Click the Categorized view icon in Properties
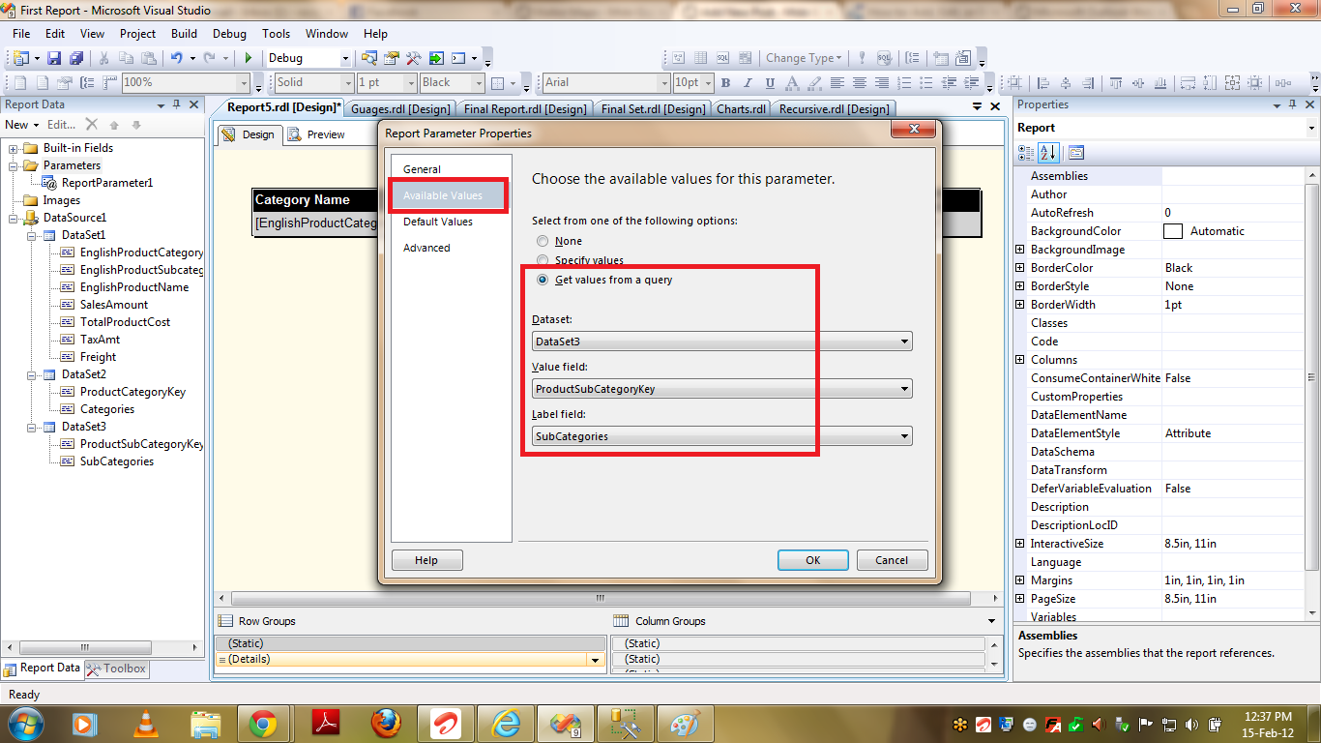Viewport: 1321px width, 743px height. 1026,153
